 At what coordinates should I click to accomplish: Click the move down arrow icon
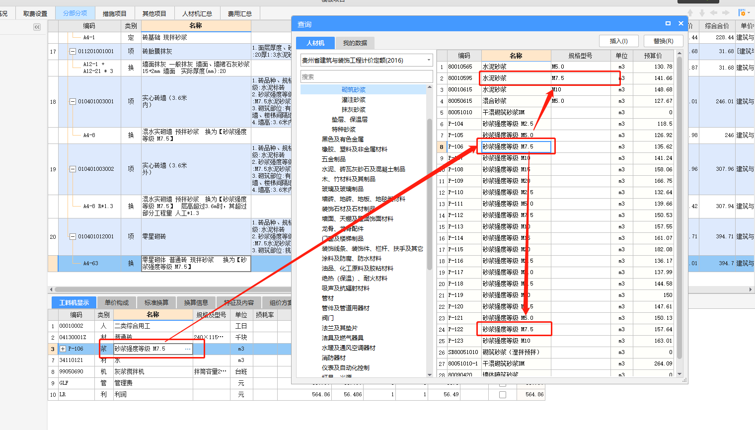point(702,13)
